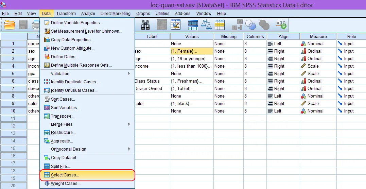This screenshot has height=189, width=366.
Task: Choose Restructure... menu item
Action: (x=87, y=133)
